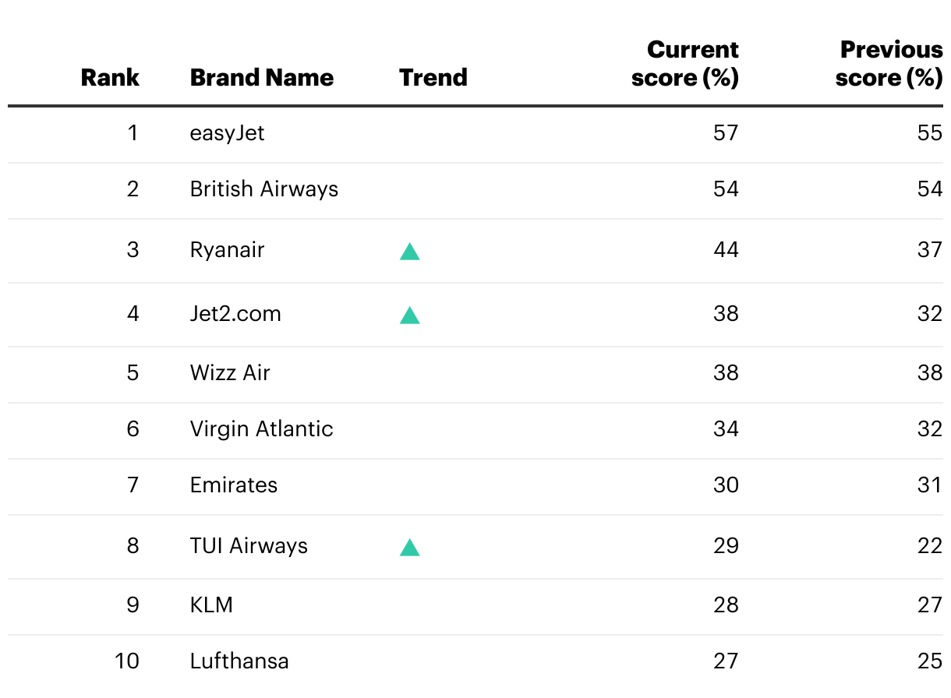Click the green up-trend triangle for Ryanair

[410, 251]
